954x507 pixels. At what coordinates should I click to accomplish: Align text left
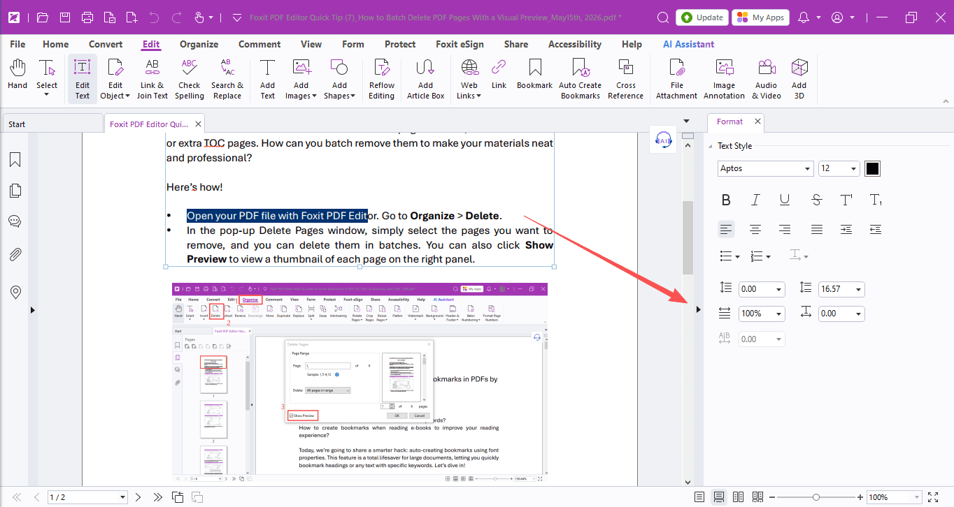pyautogui.click(x=726, y=229)
